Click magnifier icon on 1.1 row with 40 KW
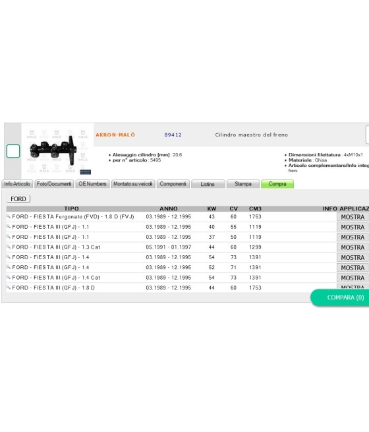 pyautogui.click(x=9, y=226)
